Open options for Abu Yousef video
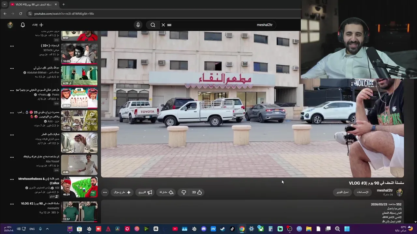Image resolution: width=417 pixels, height=234 pixels. click(x=12, y=157)
